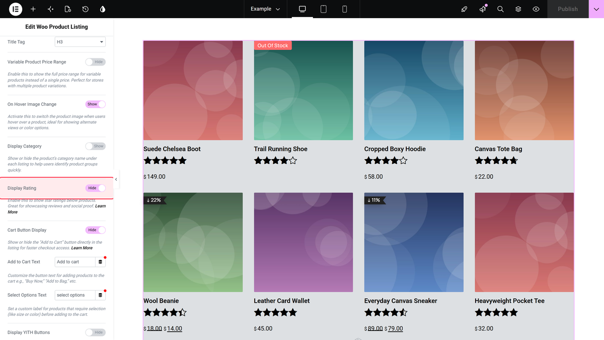Open the Finder search magnifier
604x340 pixels.
(x=500, y=9)
